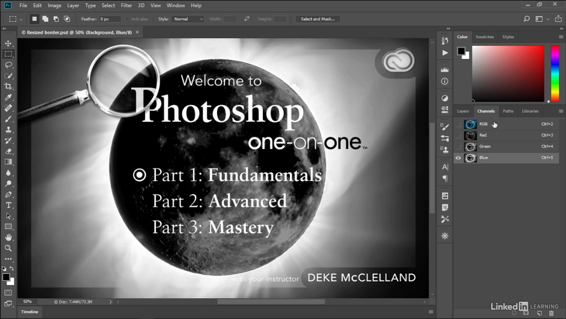Viewport: 566px width, 319px height.
Task: Open the History panel icon
Action: pos(444,41)
